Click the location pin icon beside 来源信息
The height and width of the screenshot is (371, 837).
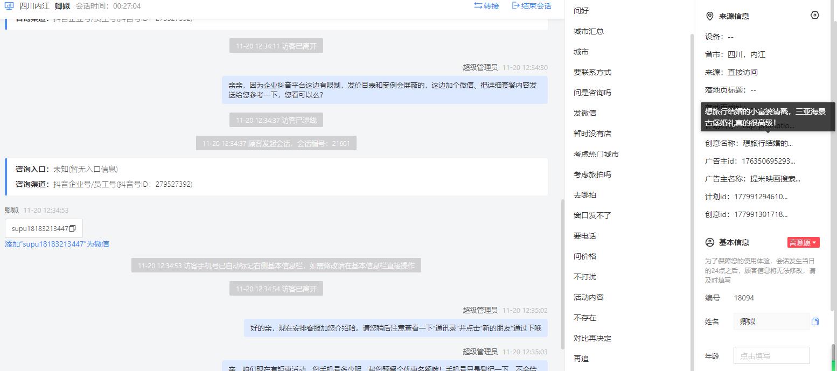click(710, 16)
